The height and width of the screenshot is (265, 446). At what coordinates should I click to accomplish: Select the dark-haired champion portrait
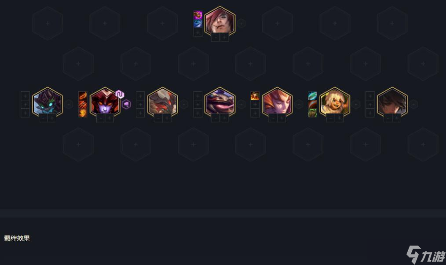[x=392, y=102]
